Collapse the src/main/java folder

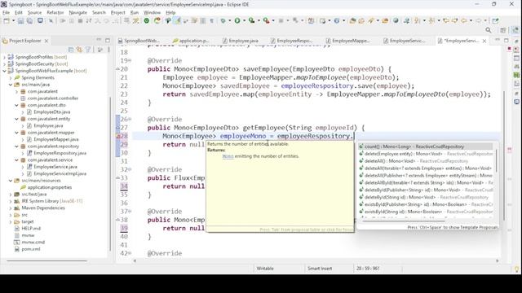pyautogui.click(x=11, y=85)
